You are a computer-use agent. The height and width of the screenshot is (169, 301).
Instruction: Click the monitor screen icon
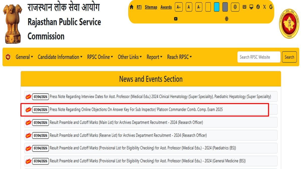pos(251,7)
